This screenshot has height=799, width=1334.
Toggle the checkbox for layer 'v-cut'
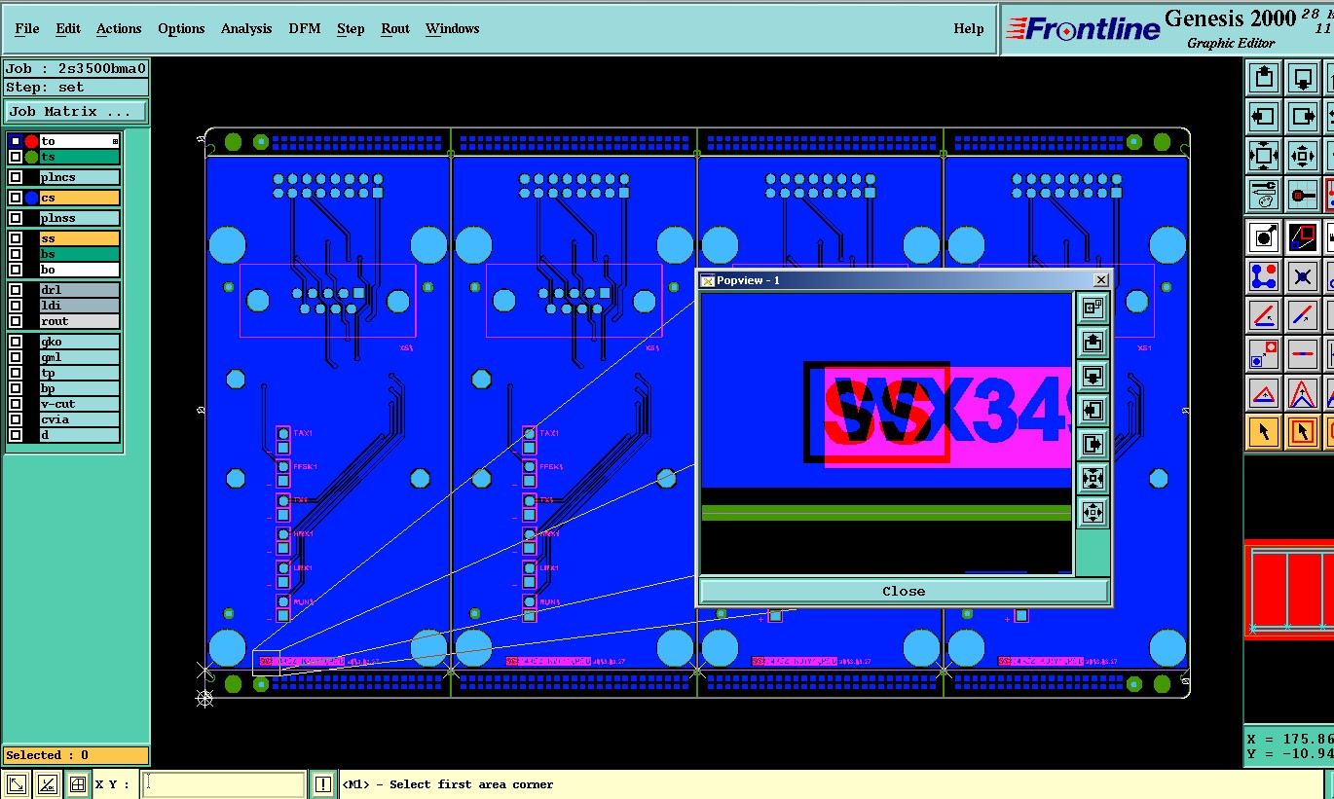(x=15, y=404)
